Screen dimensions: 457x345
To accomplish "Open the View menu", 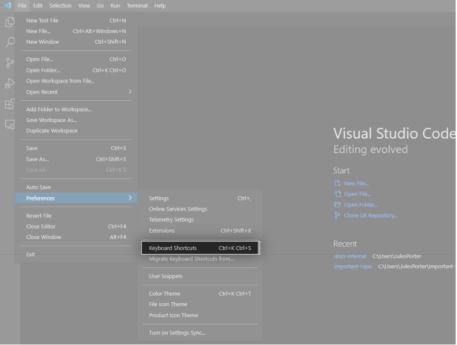I will 84,6.
